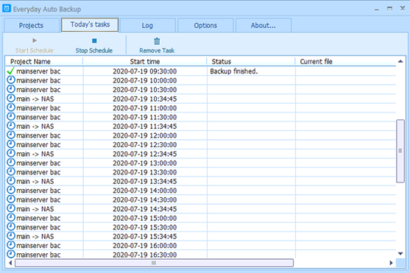Click clock icon of 13:30:00 task
Image resolution: width=410 pixels, height=273 pixels.
11,171
